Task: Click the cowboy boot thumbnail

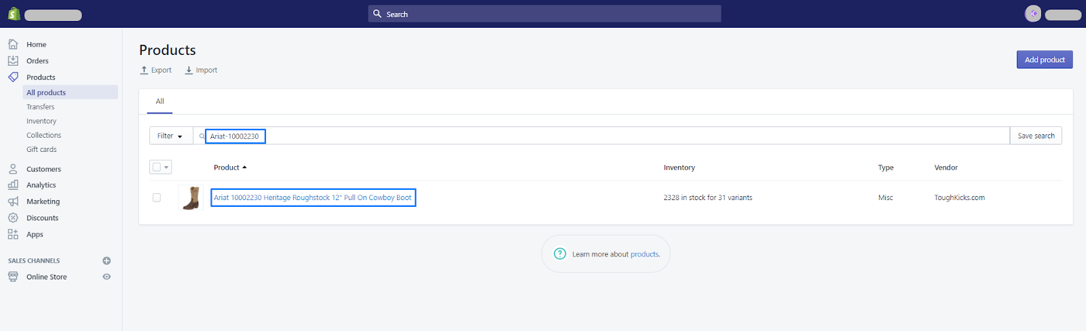Action: point(191,197)
